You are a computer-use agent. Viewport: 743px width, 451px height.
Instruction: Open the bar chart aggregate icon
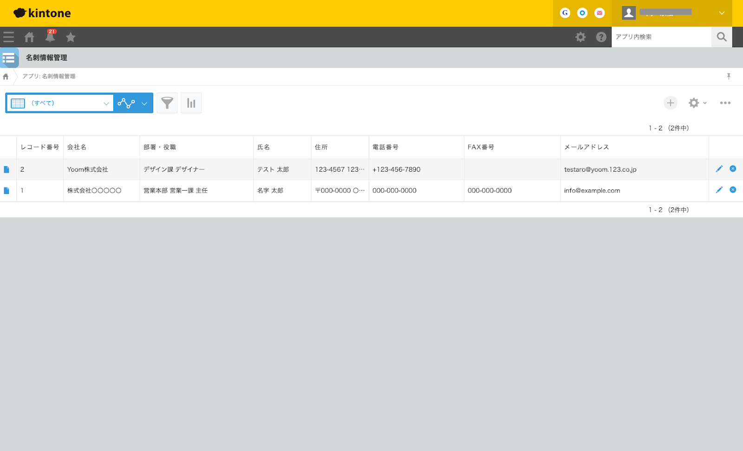(x=191, y=103)
